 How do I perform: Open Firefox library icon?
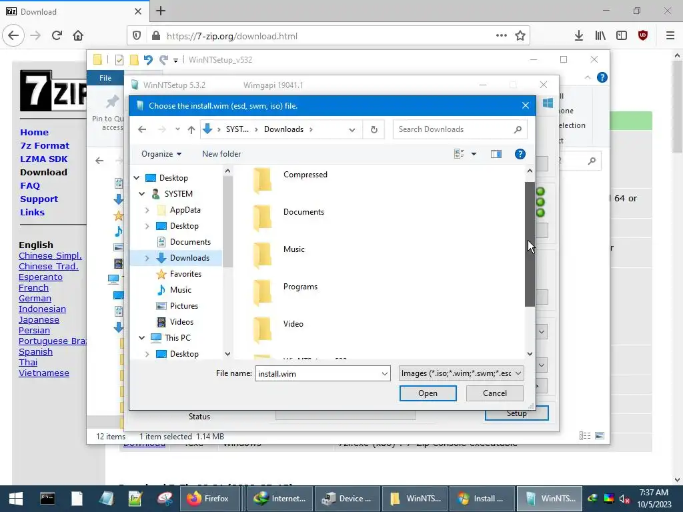point(600,36)
